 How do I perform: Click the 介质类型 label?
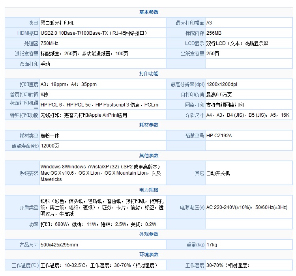click(29, 207)
